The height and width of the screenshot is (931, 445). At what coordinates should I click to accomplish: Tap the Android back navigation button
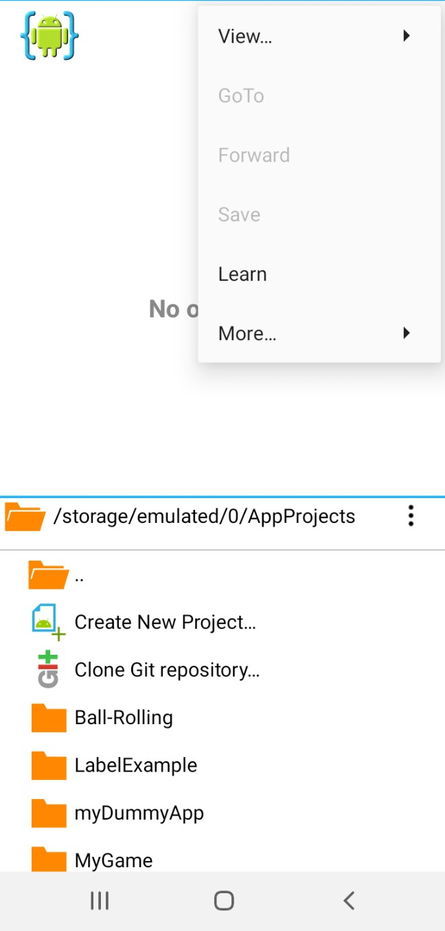pyautogui.click(x=349, y=900)
